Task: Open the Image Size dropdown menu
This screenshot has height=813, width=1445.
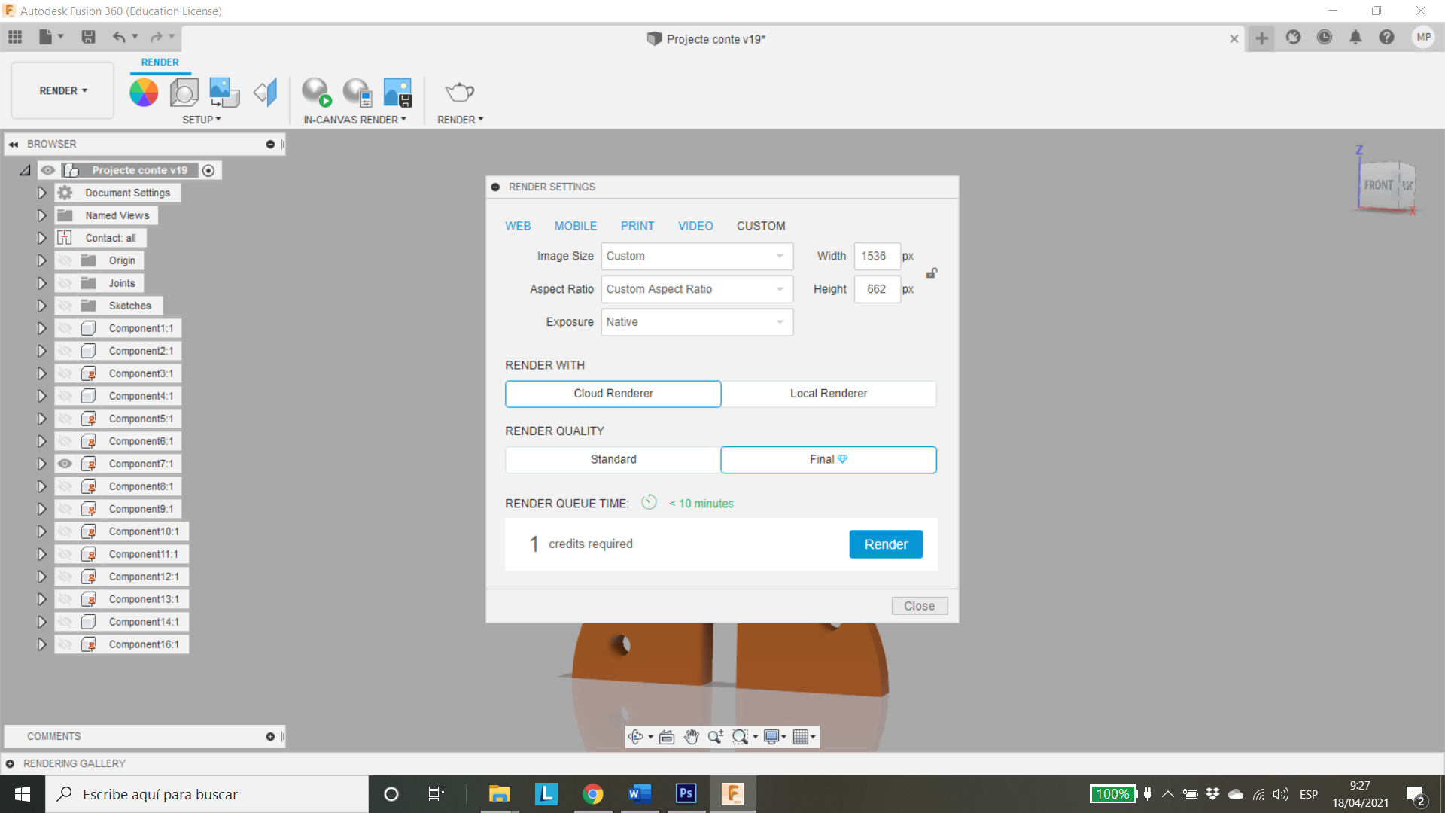Action: pyautogui.click(x=695, y=256)
